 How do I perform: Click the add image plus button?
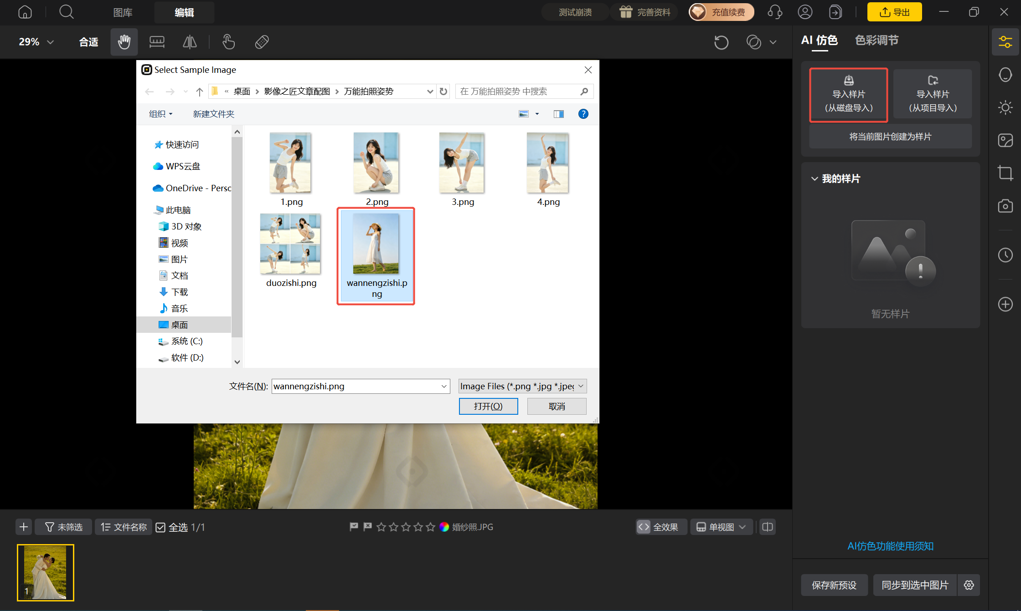tap(24, 527)
